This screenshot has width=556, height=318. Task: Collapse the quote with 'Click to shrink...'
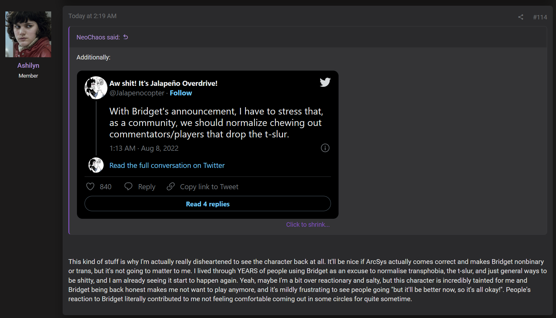pos(308,225)
